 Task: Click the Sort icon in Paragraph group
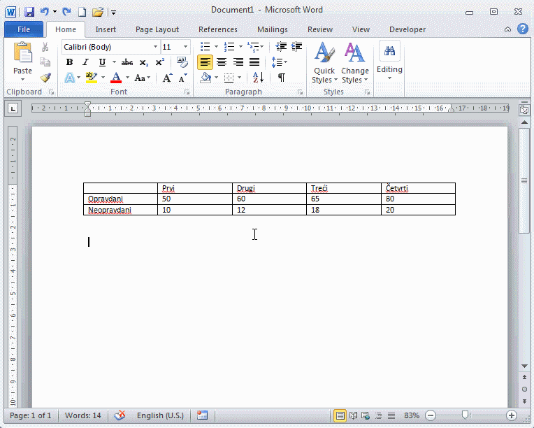[257, 78]
